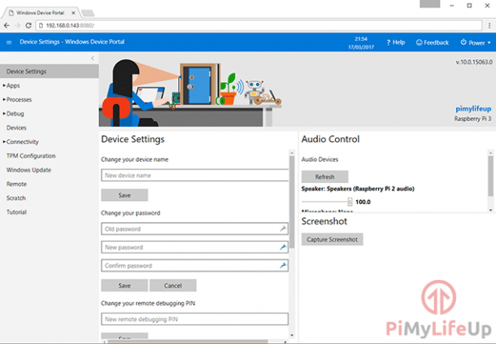Open Feedback smiley in header
The width and height of the screenshot is (496, 344).
(x=419, y=42)
